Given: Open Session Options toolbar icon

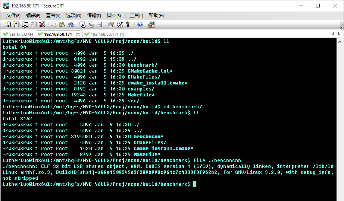Looking at the screenshot, I should [x=111, y=25].
